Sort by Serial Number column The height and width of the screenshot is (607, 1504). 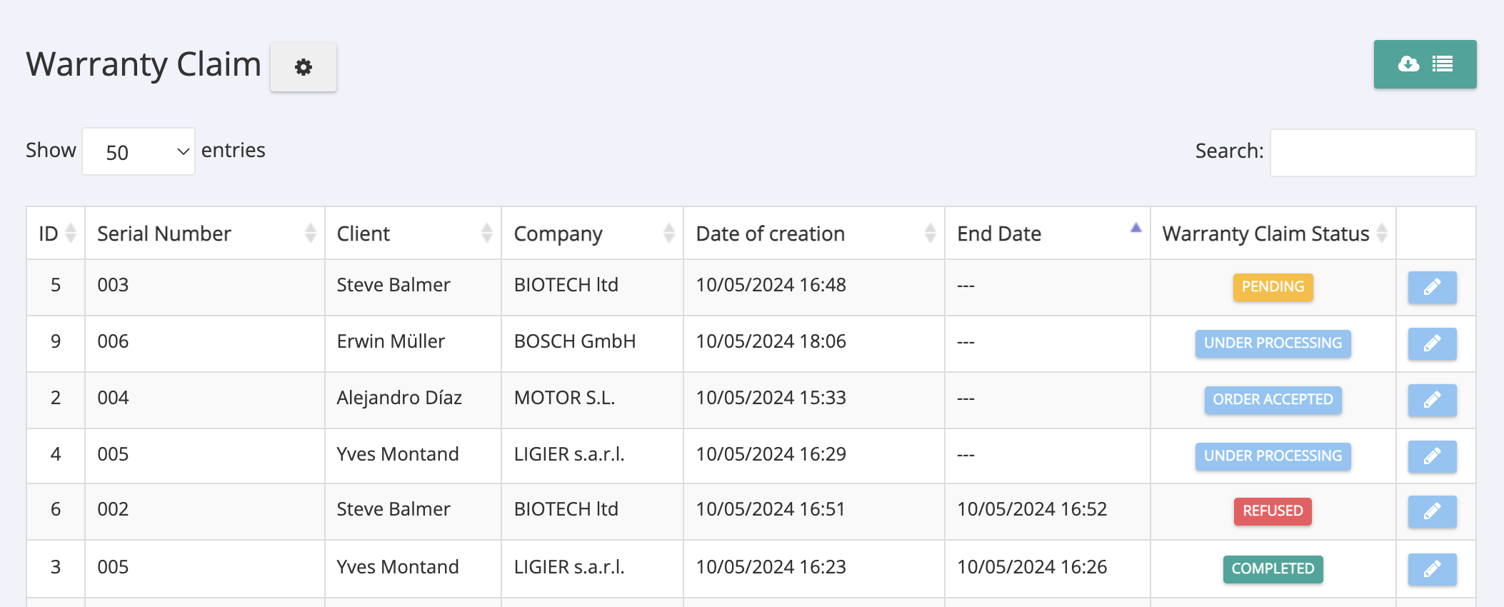(205, 234)
